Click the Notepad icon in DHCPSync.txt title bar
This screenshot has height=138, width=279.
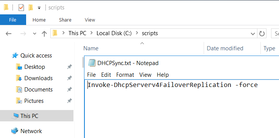click(92, 63)
